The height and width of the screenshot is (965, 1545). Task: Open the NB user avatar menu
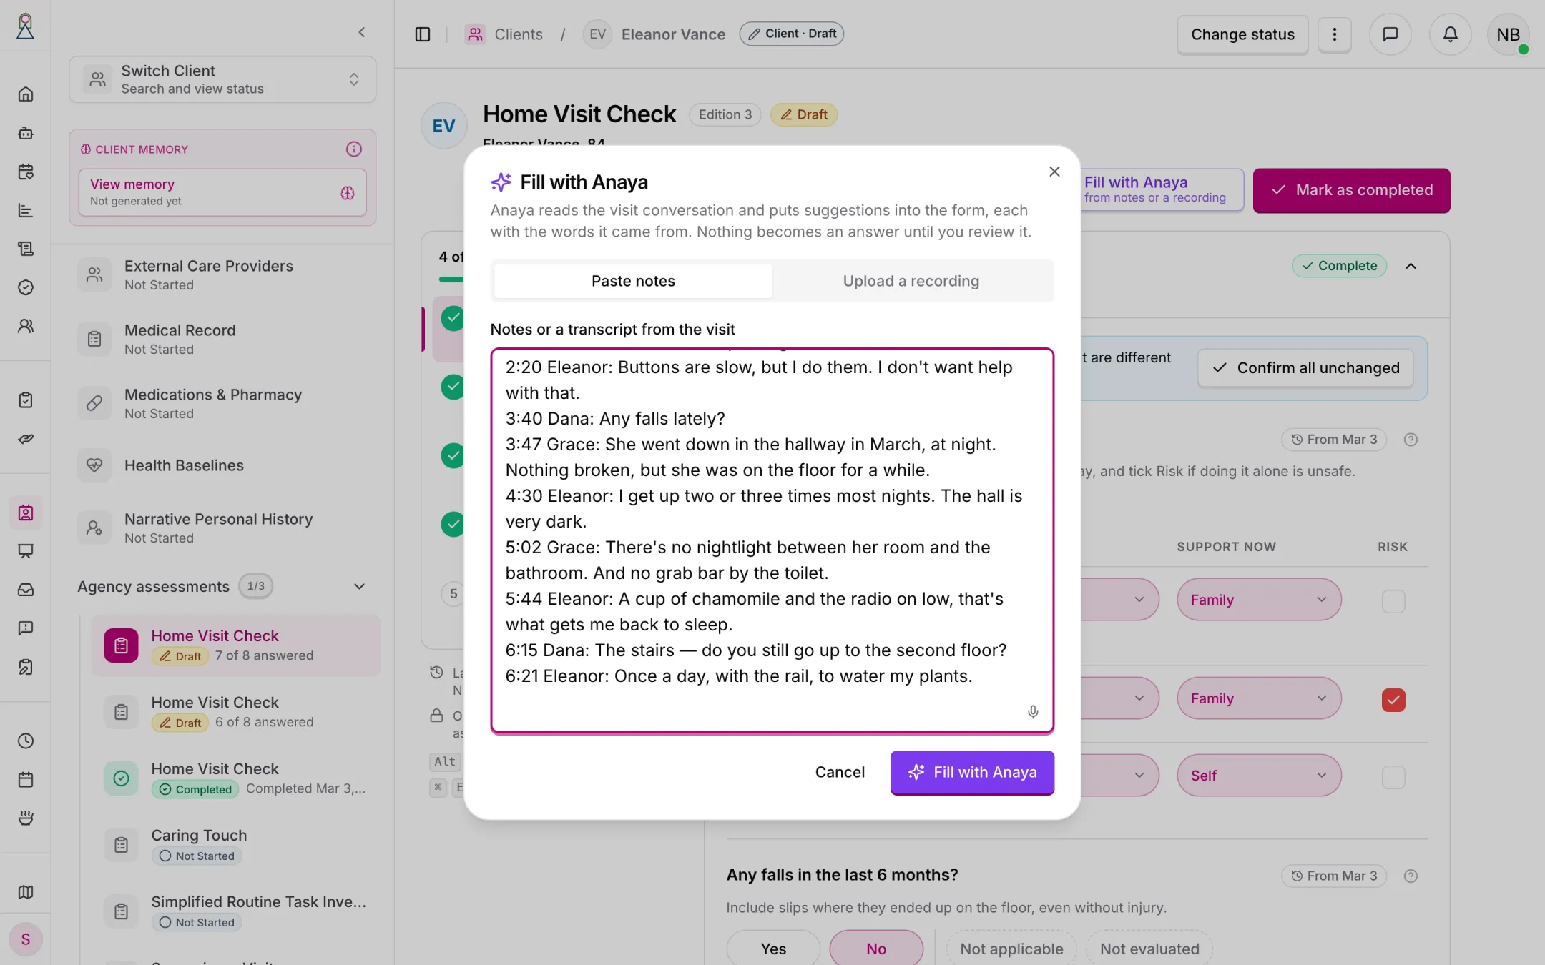coord(1508,34)
